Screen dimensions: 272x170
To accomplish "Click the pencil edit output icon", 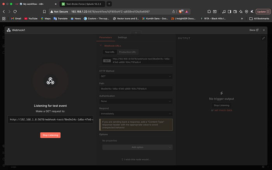I will pyautogui.click(x=263, y=38).
